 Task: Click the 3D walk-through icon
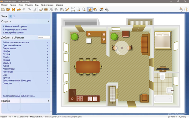click(107, 9)
